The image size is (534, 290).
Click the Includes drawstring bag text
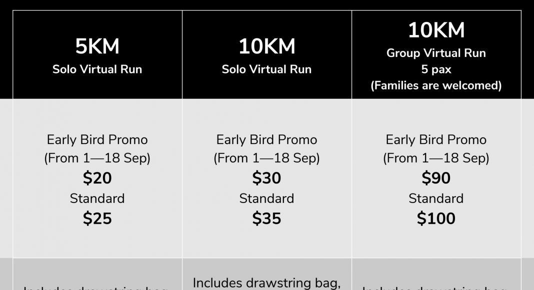click(x=266, y=283)
